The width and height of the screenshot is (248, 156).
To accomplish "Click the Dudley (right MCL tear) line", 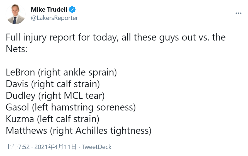I will 55,96.
